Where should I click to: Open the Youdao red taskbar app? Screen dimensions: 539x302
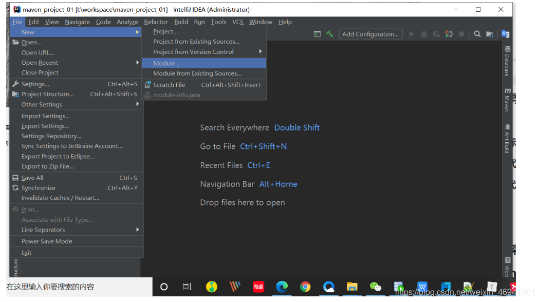click(x=258, y=287)
